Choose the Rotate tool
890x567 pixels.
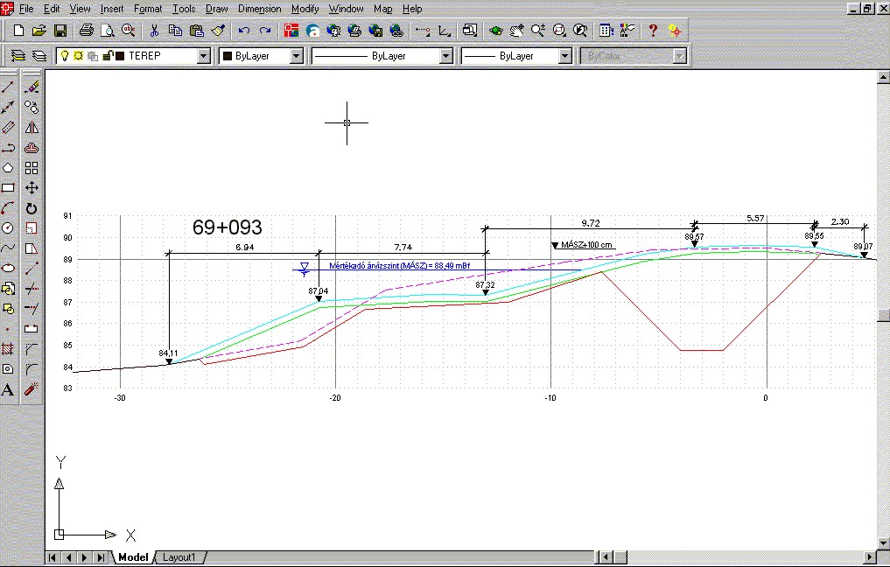(32, 208)
